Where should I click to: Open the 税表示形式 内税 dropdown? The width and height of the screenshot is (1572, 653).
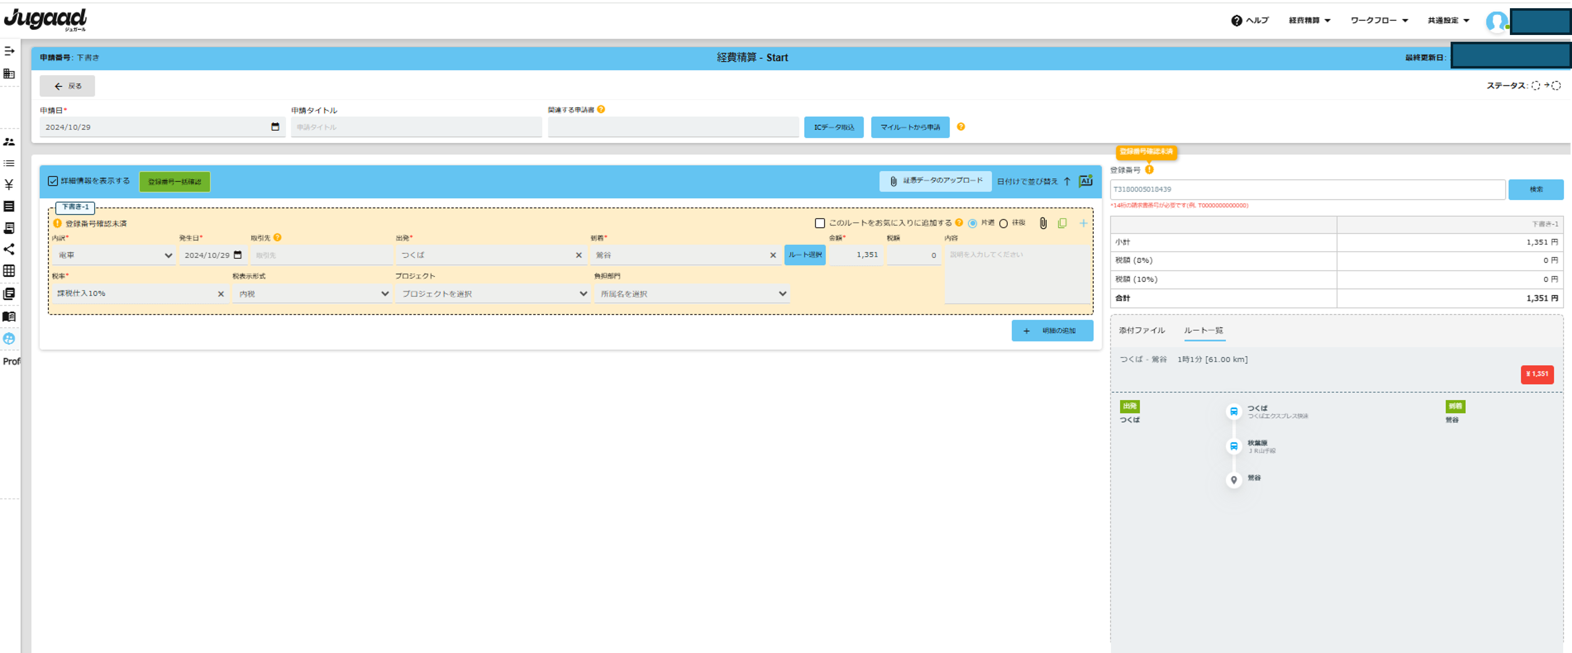312,293
